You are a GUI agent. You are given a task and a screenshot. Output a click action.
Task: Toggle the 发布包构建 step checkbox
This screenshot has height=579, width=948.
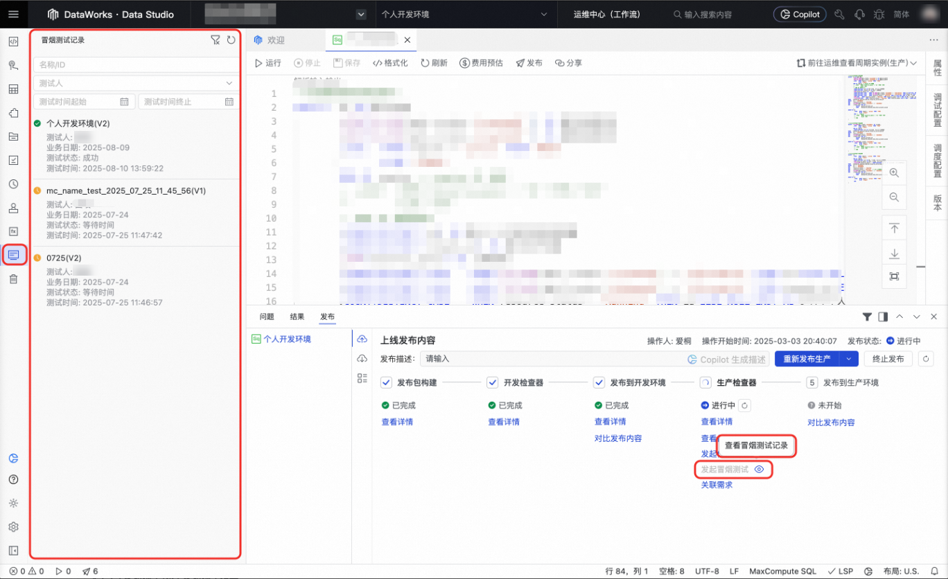click(x=387, y=382)
